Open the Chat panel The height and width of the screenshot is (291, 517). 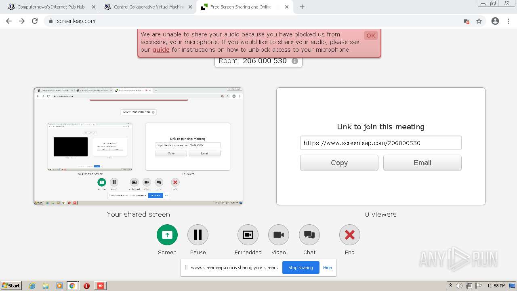[x=309, y=235]
